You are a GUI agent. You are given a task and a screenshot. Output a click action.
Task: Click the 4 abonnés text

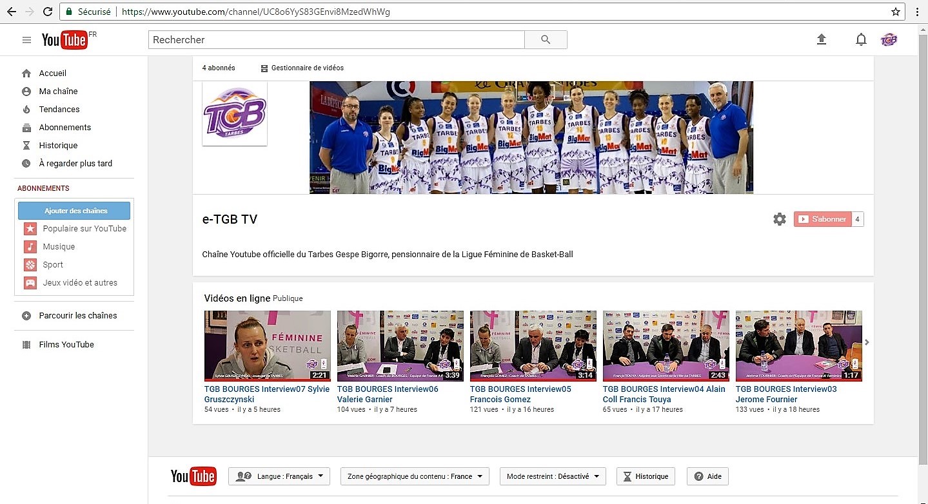click(219, 68)
